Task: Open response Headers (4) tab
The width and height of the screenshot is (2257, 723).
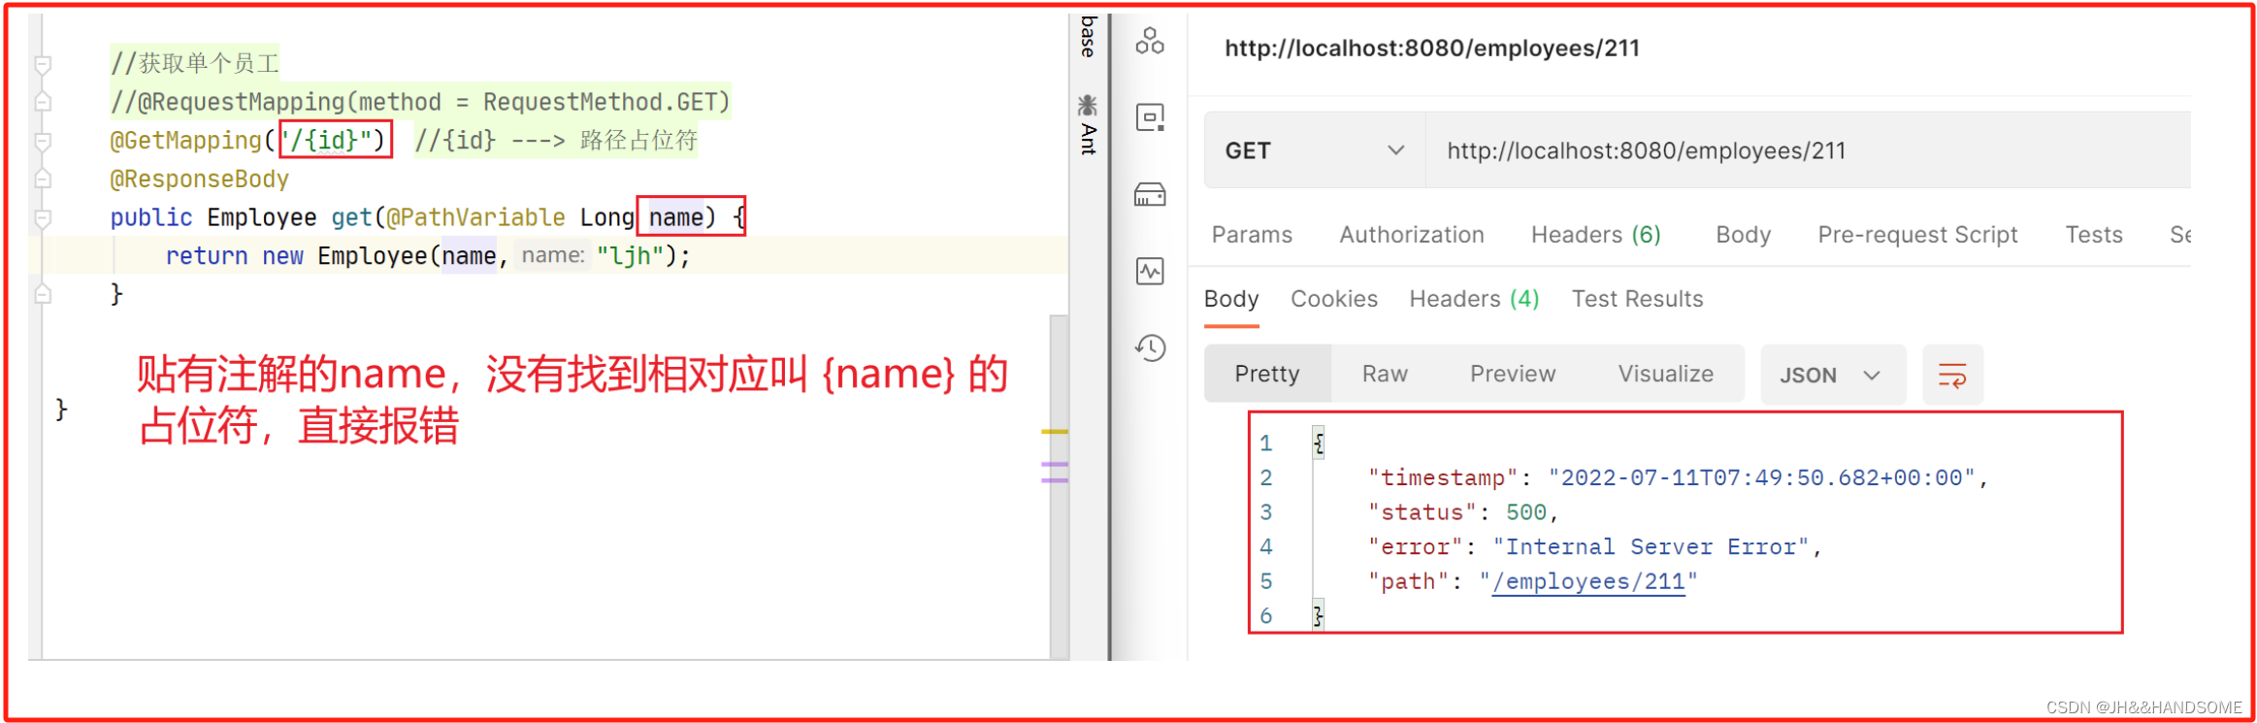Action: point(1474,299)
